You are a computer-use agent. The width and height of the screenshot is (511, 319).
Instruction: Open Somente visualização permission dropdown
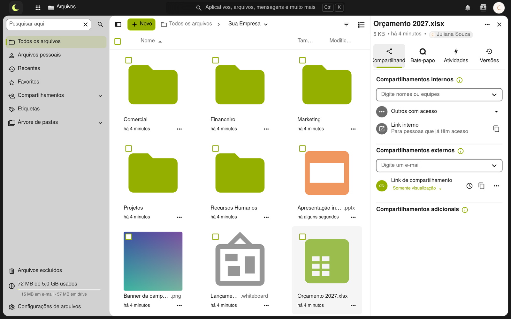pos(417,188)
